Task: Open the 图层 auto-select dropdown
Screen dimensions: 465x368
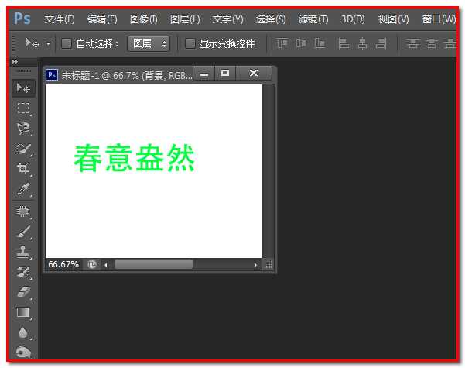Action: tap(149, 44)
